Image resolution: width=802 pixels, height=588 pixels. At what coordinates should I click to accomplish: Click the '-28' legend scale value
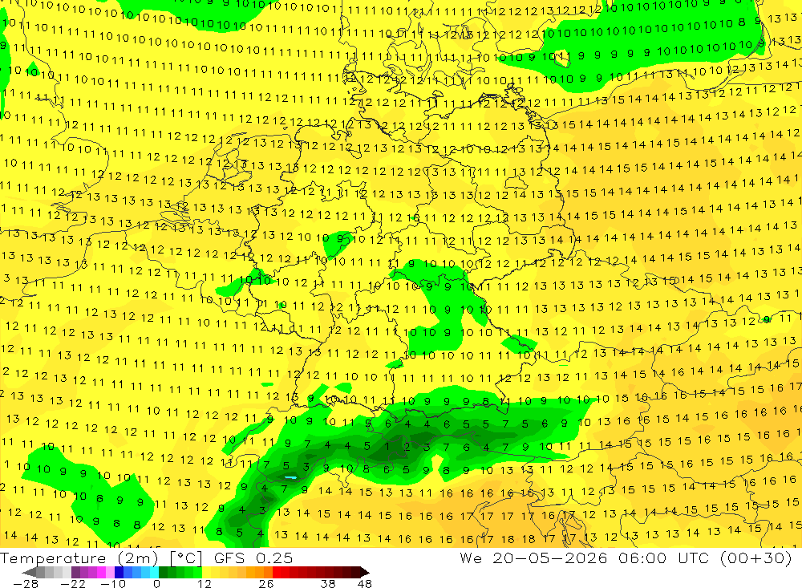26,583
